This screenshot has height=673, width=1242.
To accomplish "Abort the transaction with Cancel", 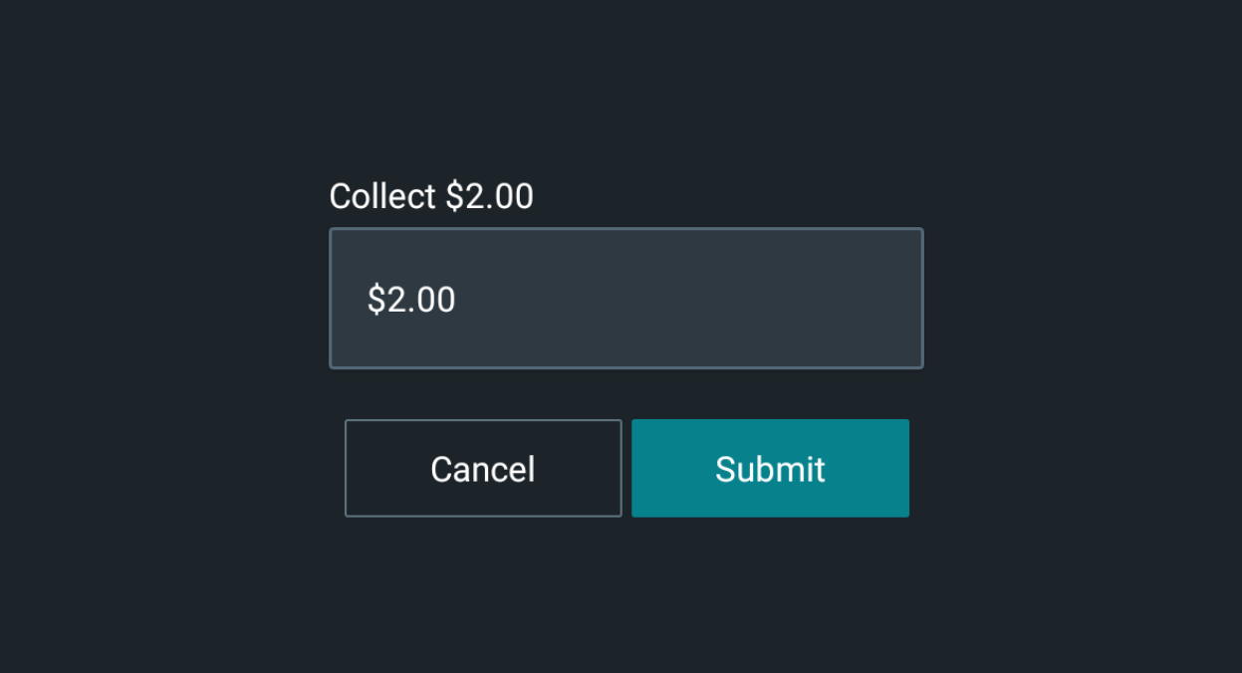I will 482,468.
